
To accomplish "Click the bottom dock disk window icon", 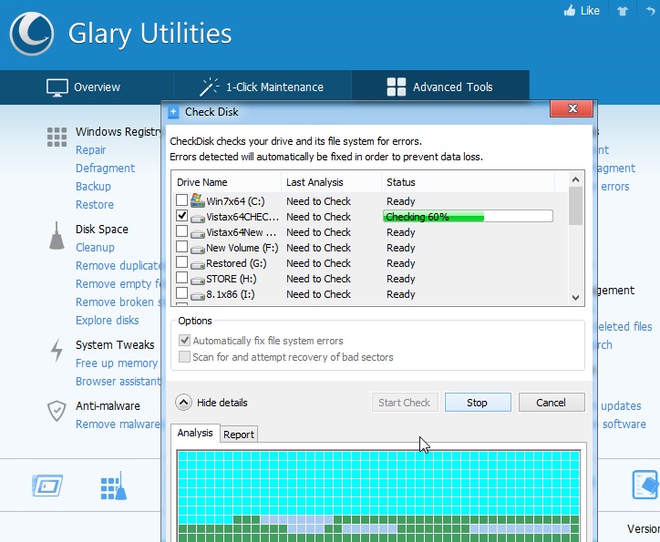I will click(x=47, y=486).
